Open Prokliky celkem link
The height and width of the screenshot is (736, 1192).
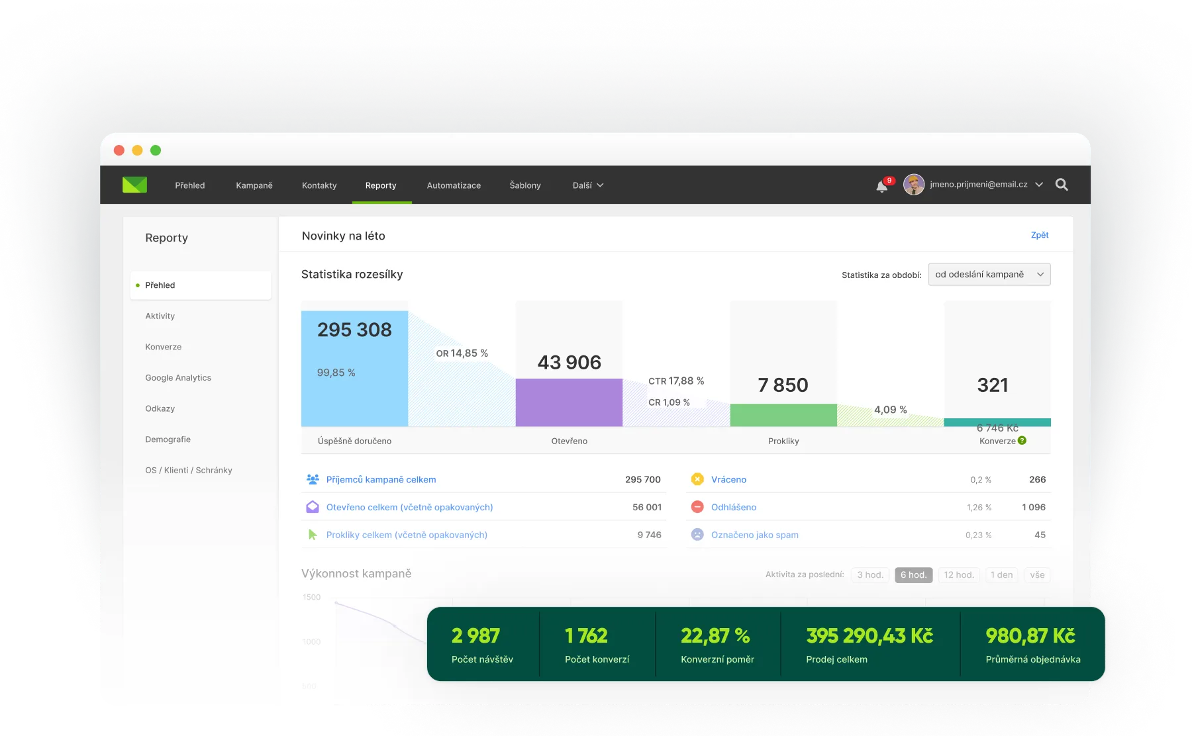point(407,535)
